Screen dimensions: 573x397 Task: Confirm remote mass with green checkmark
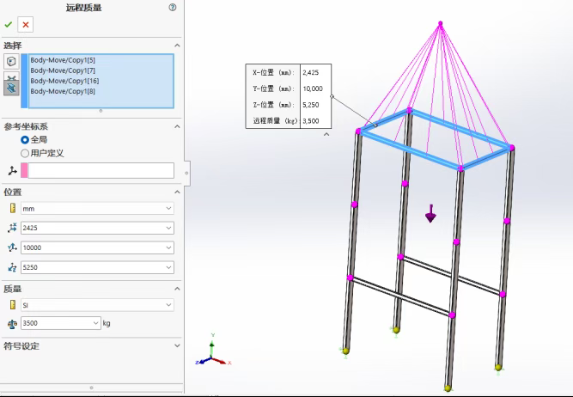[x=9, y=25]
